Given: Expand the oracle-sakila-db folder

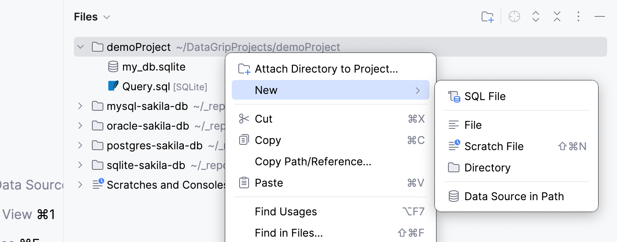Looking at the screenshot, I should (x=80, y=126).
